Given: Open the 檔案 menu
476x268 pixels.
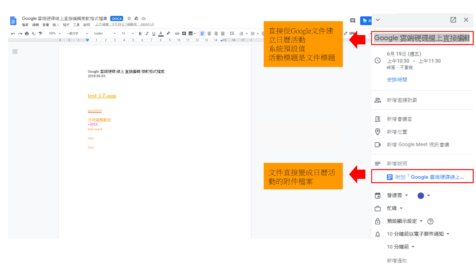Looking at the screenshot, I should pyautogui.click(x=25, y=25).
